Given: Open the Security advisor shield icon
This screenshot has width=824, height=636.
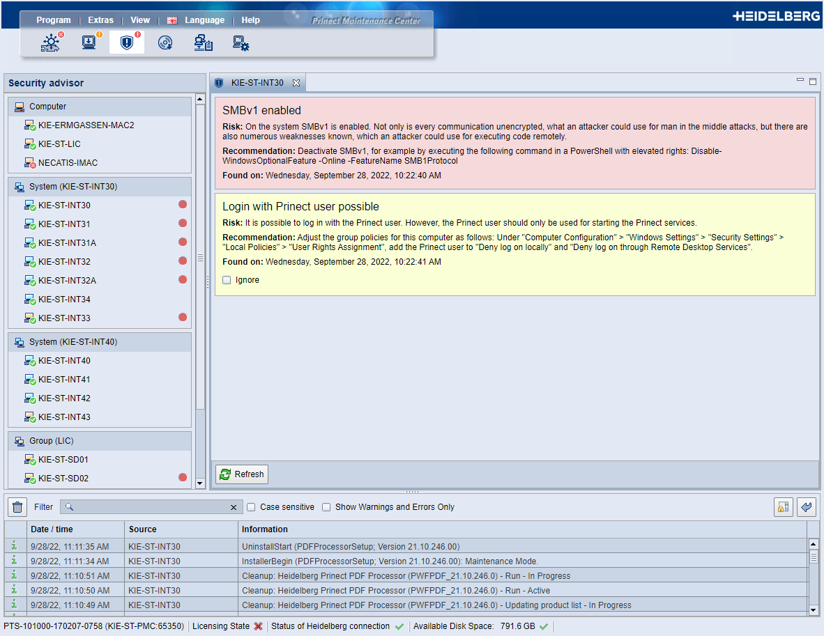Looking at the screenshot, I should pyautogui.click(x=126, y=42).
